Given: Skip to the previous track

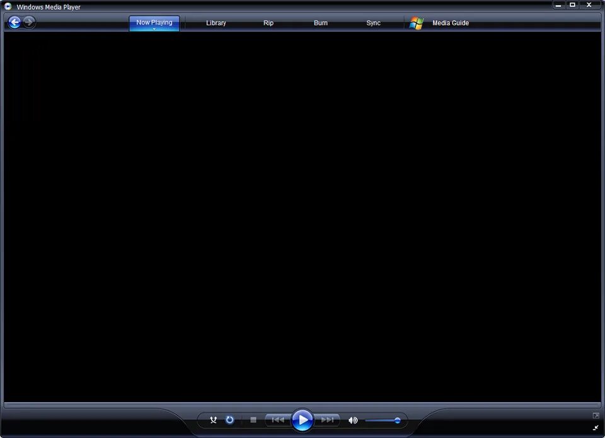Looking at the screenshot, I should pos(278,420).
